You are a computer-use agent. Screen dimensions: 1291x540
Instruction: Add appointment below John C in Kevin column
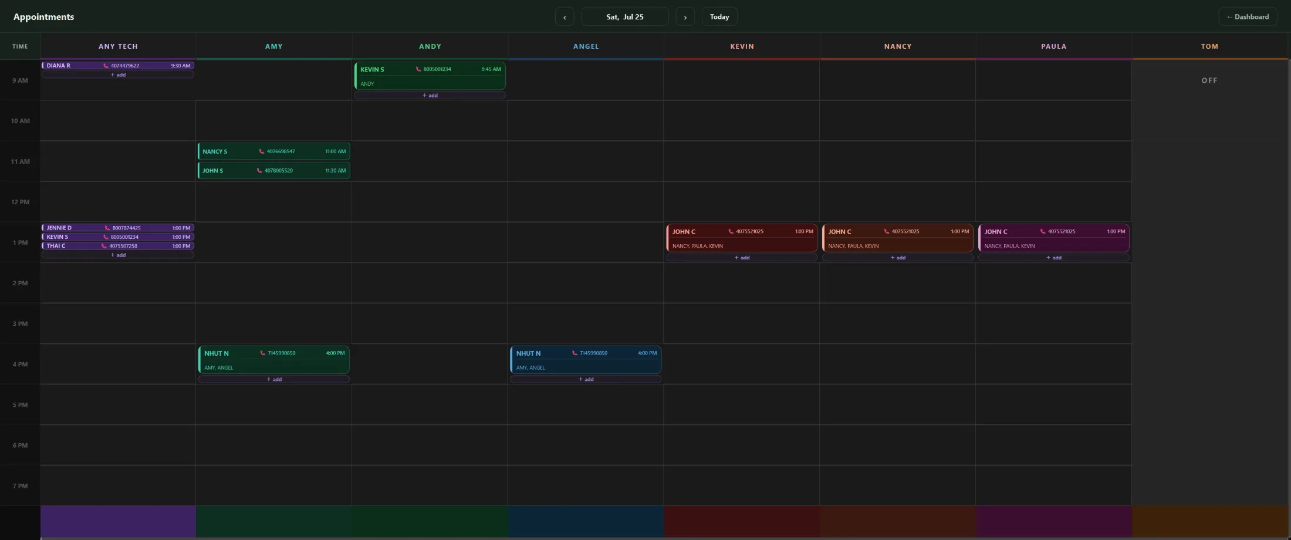(742, 258)
